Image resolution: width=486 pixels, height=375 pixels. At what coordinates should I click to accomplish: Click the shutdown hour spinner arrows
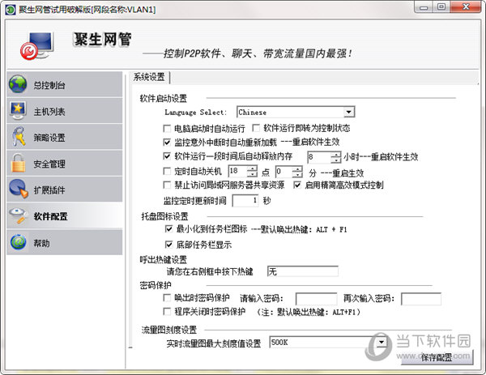click(x=252, y=172)
